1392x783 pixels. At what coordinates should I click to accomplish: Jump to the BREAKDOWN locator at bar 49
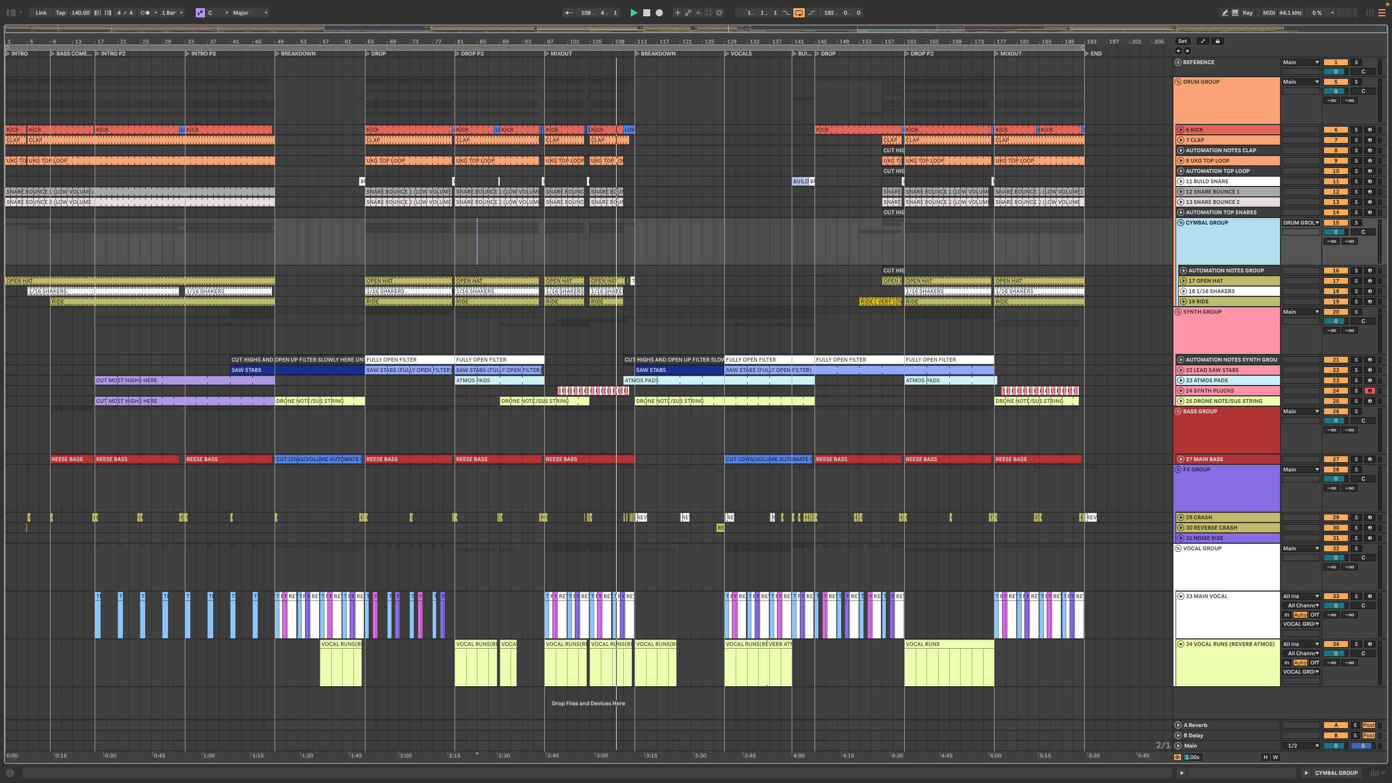coord(295,53)
